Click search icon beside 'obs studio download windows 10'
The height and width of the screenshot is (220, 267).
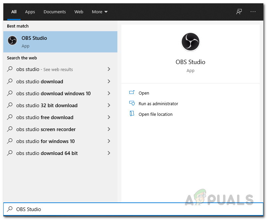10,93
